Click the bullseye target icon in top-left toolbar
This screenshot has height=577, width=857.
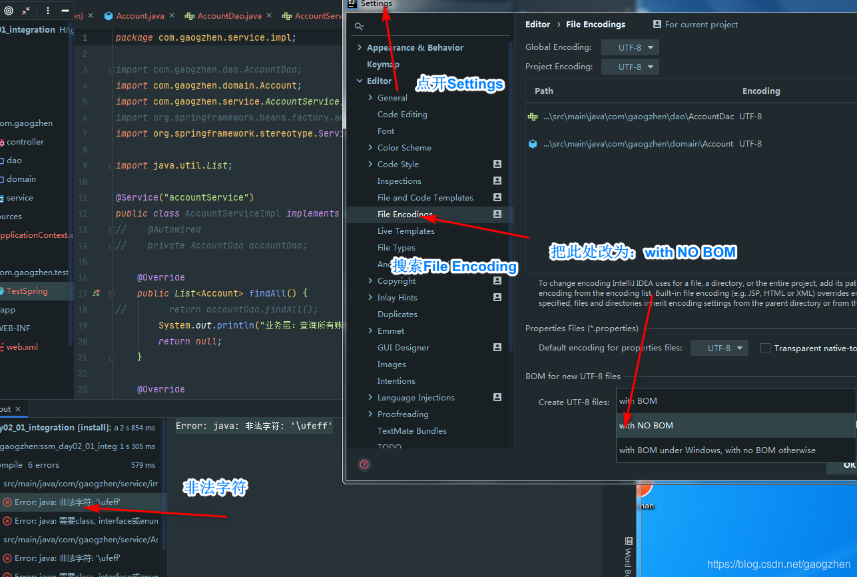pyautogui.click(x=9, y=10)
